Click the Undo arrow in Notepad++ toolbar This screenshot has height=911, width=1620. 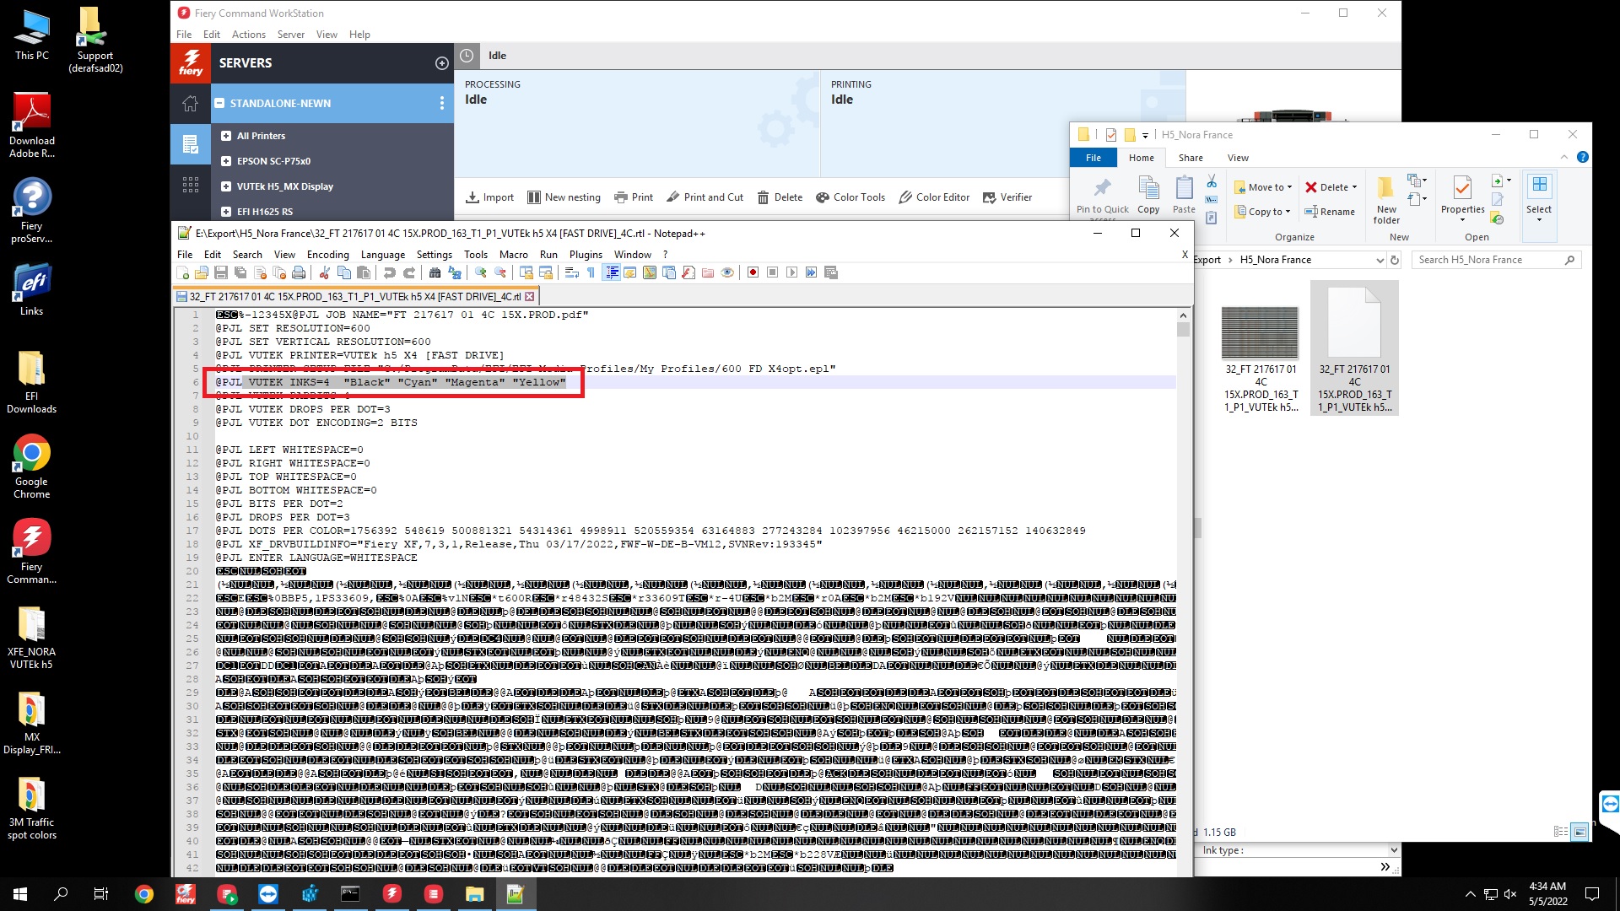pos(389,272)
